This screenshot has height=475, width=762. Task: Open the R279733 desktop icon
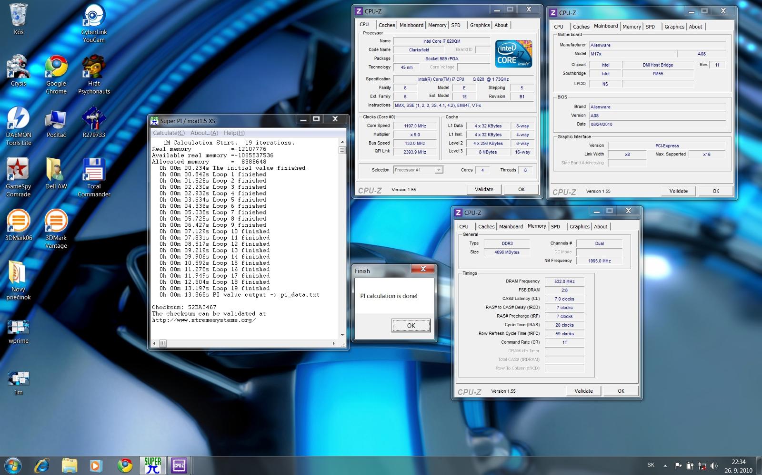tap(94, 122)
